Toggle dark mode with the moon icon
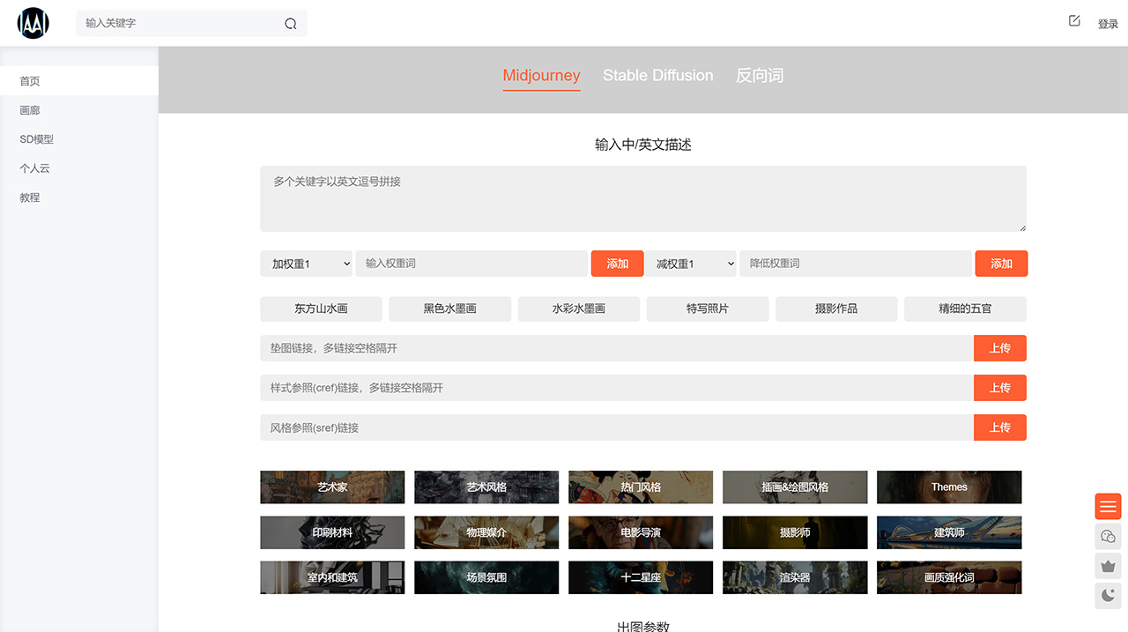The height and width of the screenshot is (632, 1128). (x=1107, y=595)
